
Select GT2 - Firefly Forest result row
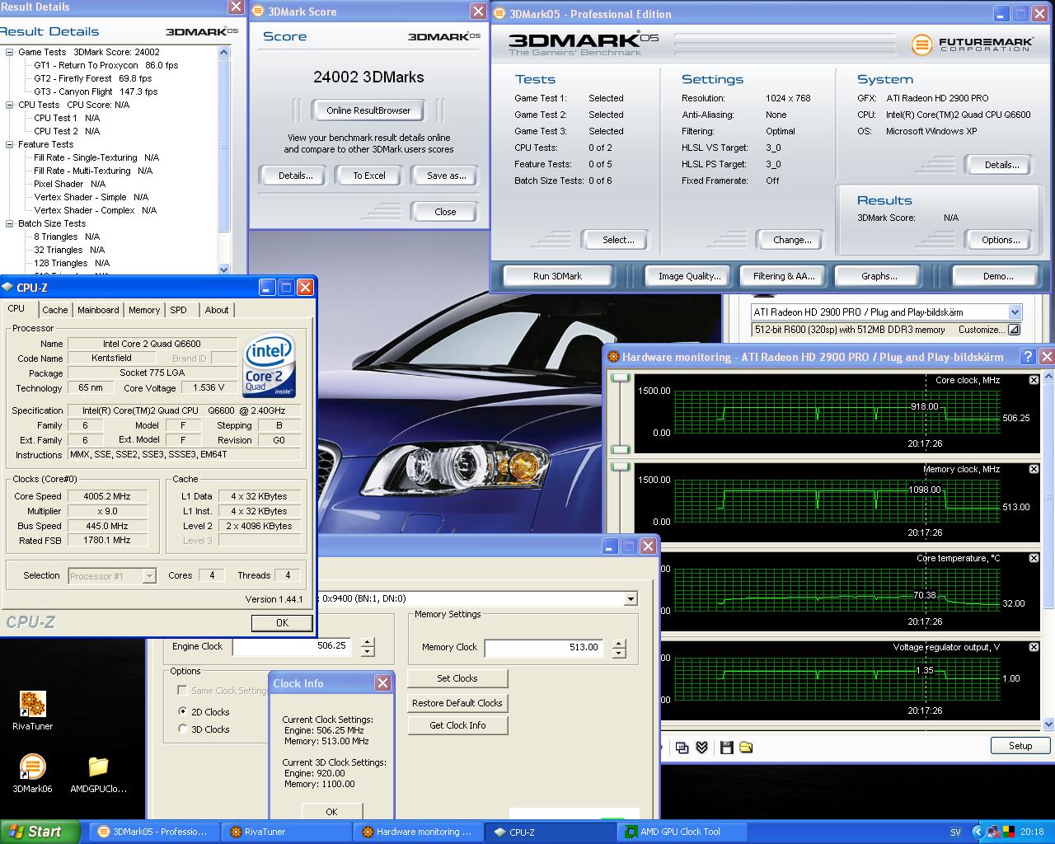92,78
